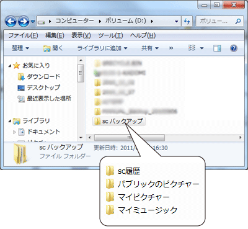Viewport: 248px width, 229px height.
Task: Open the 共有 dropdown
Action: pyautogui.click(x=150, y=48)
